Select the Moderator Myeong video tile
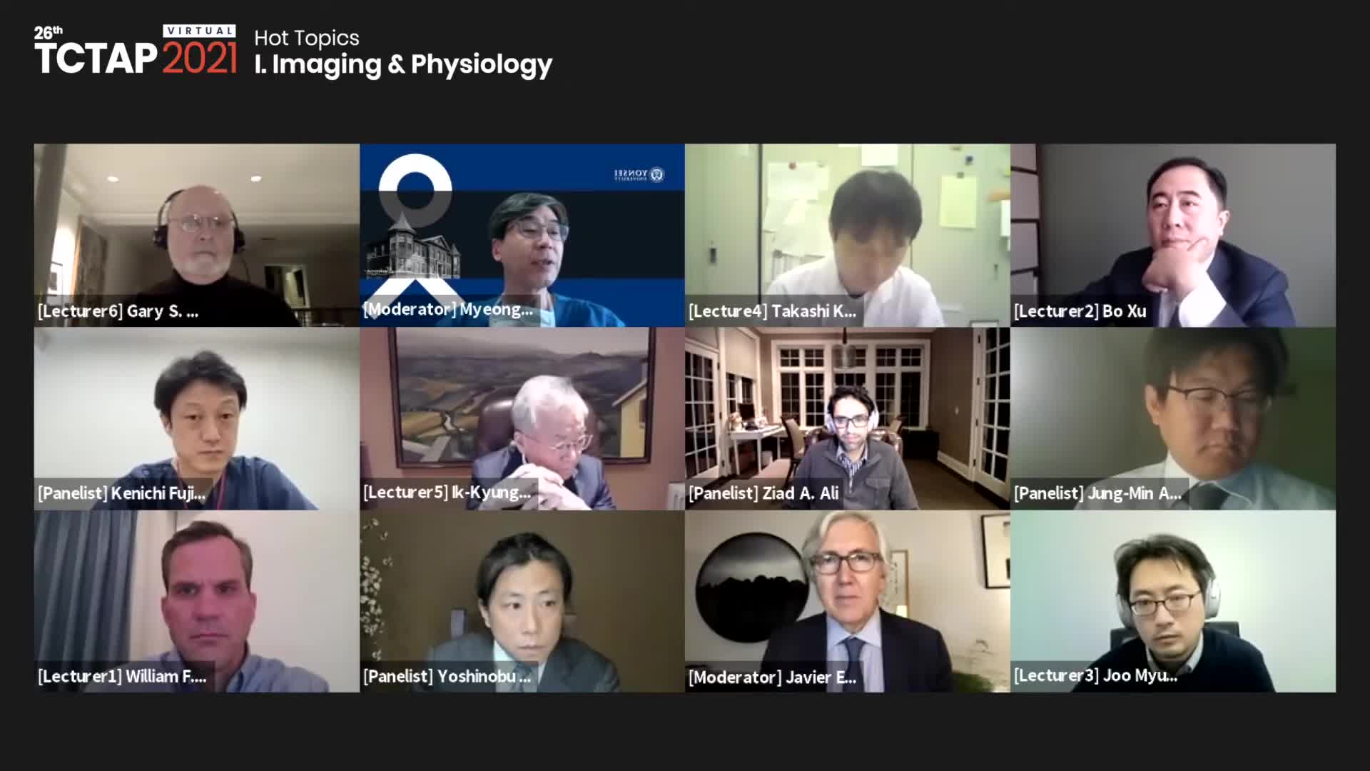Viewport: 1370px width, 771px height. (522, 235)
